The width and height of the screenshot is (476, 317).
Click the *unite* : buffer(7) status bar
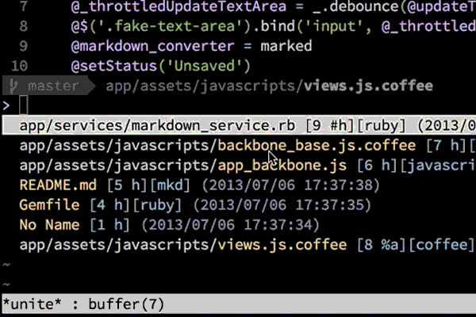pyautogui.click(x=239, y=304)
